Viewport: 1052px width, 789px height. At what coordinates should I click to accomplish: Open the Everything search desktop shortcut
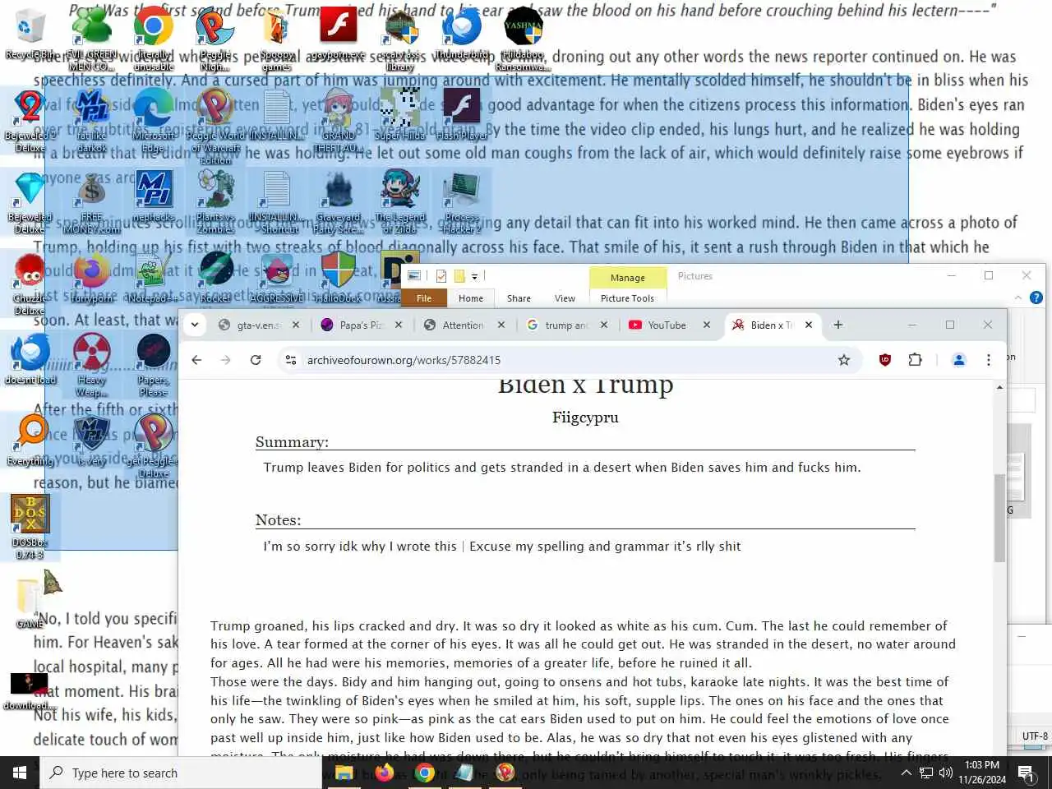pyautogui.click(x=30, y=440)
